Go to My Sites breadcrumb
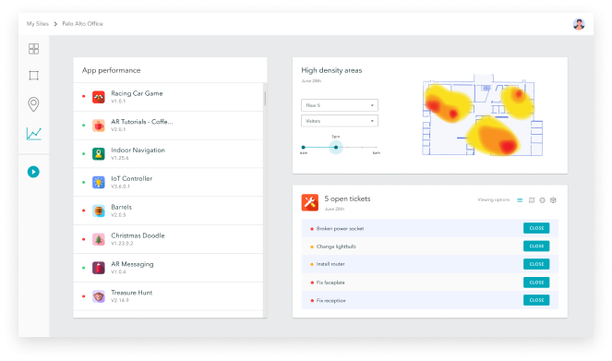 click(x=38, y=24)
